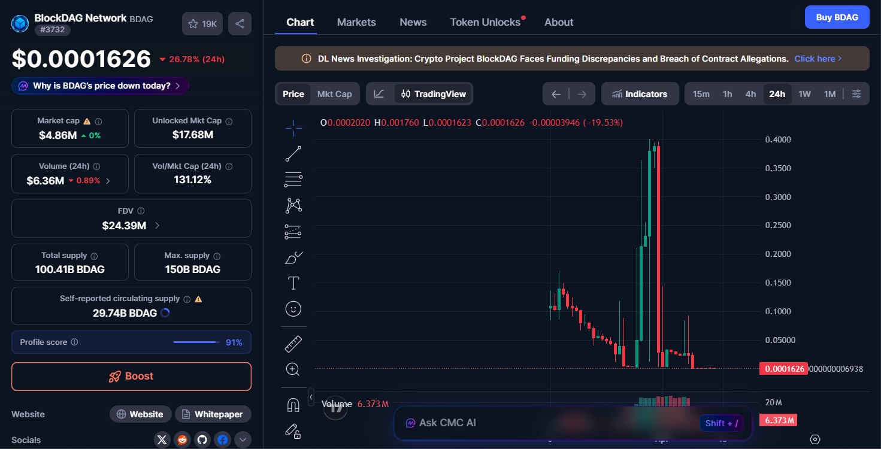
Task: Select the Cross crosshair tool on the chart
Action: [x=293, y=128]
